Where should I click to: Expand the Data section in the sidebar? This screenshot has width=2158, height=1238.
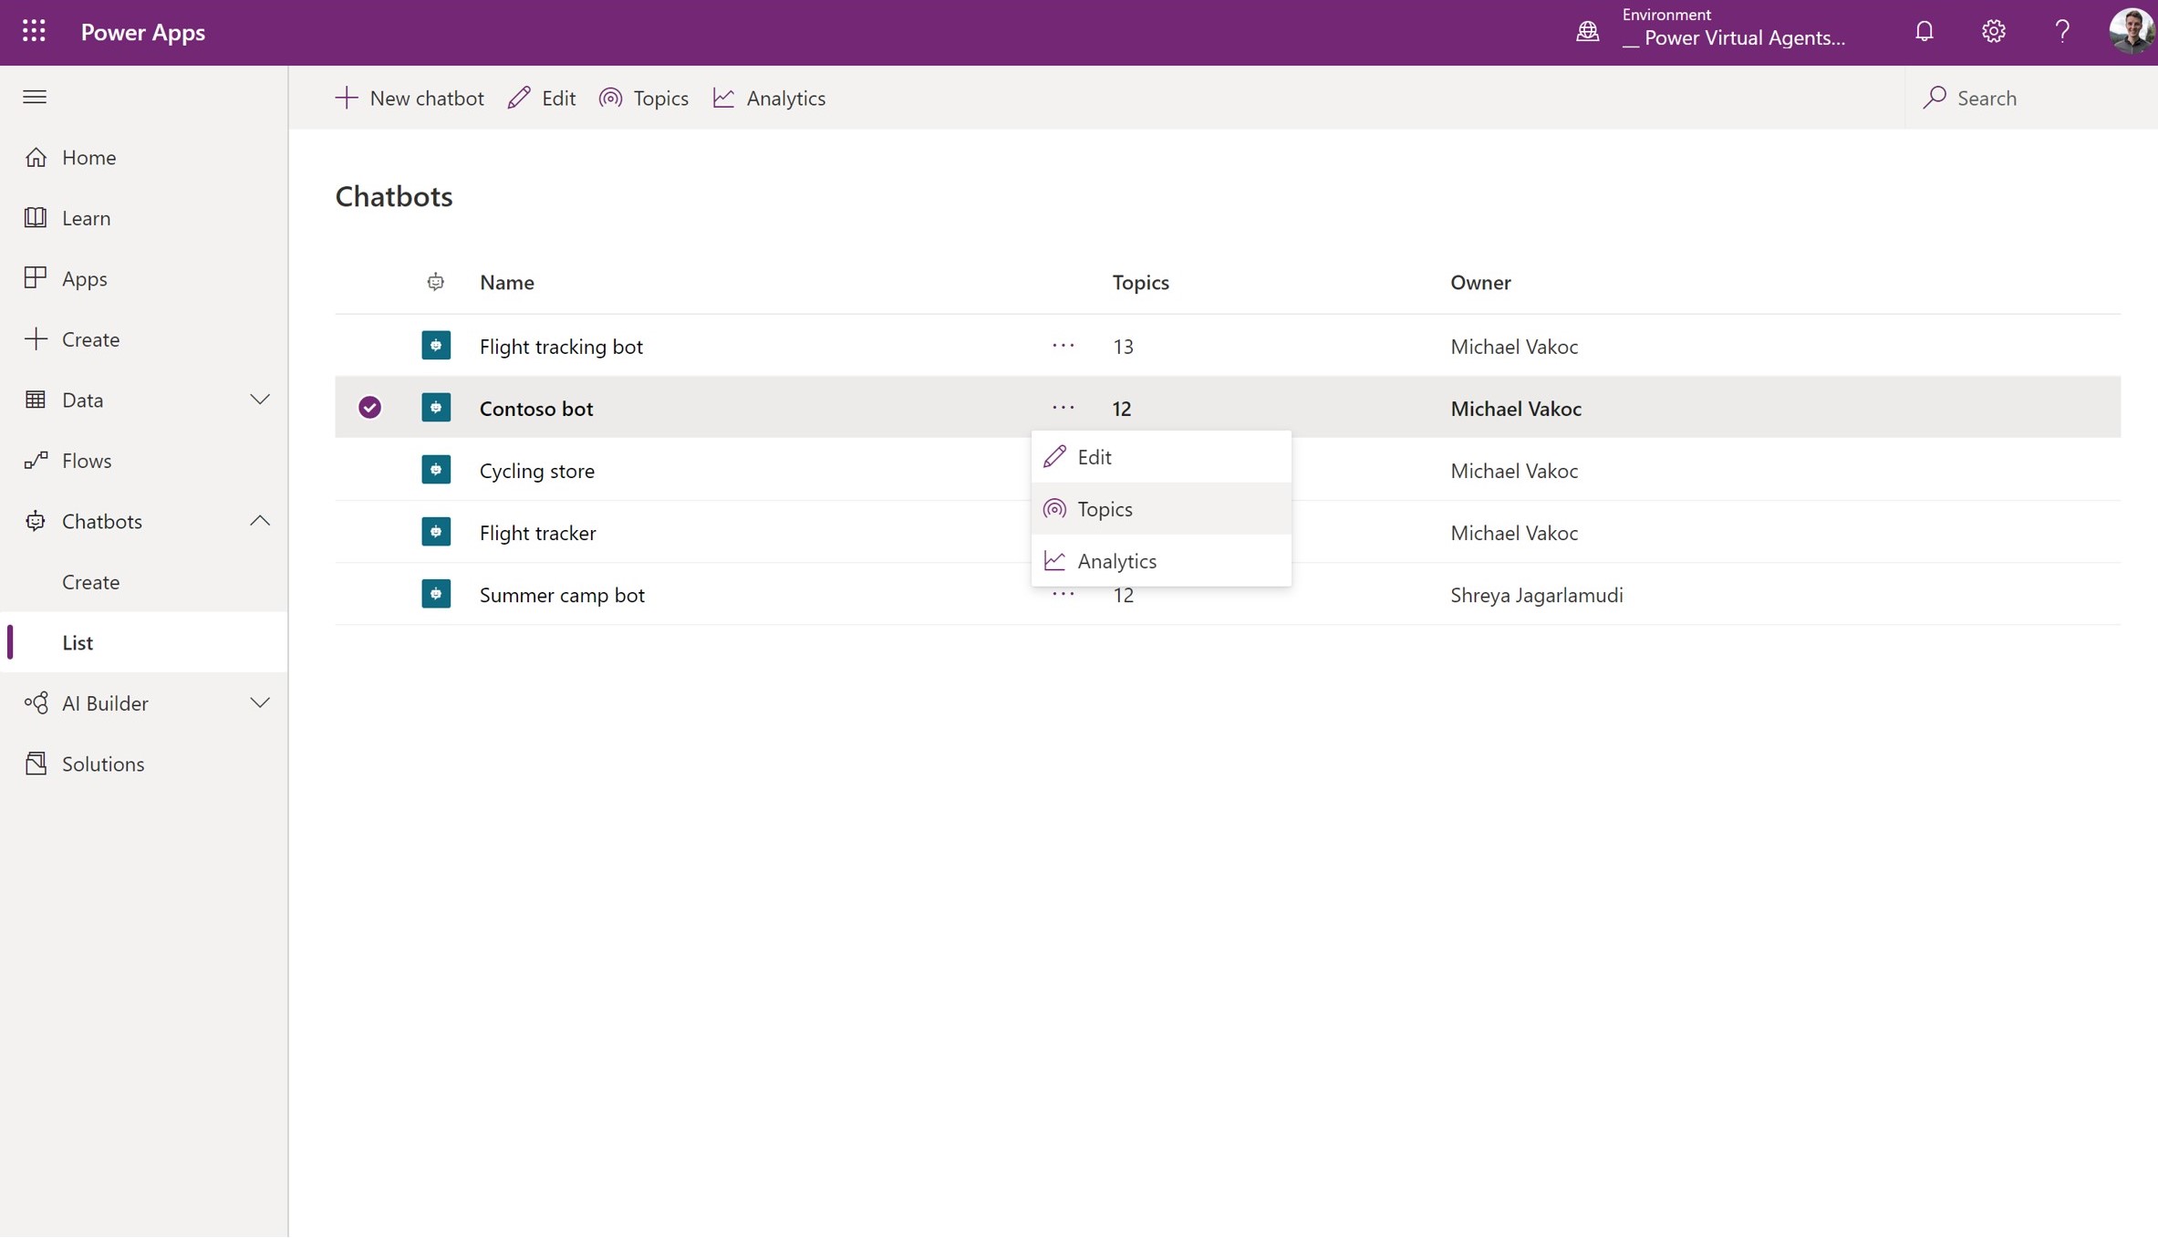point(259,400)
